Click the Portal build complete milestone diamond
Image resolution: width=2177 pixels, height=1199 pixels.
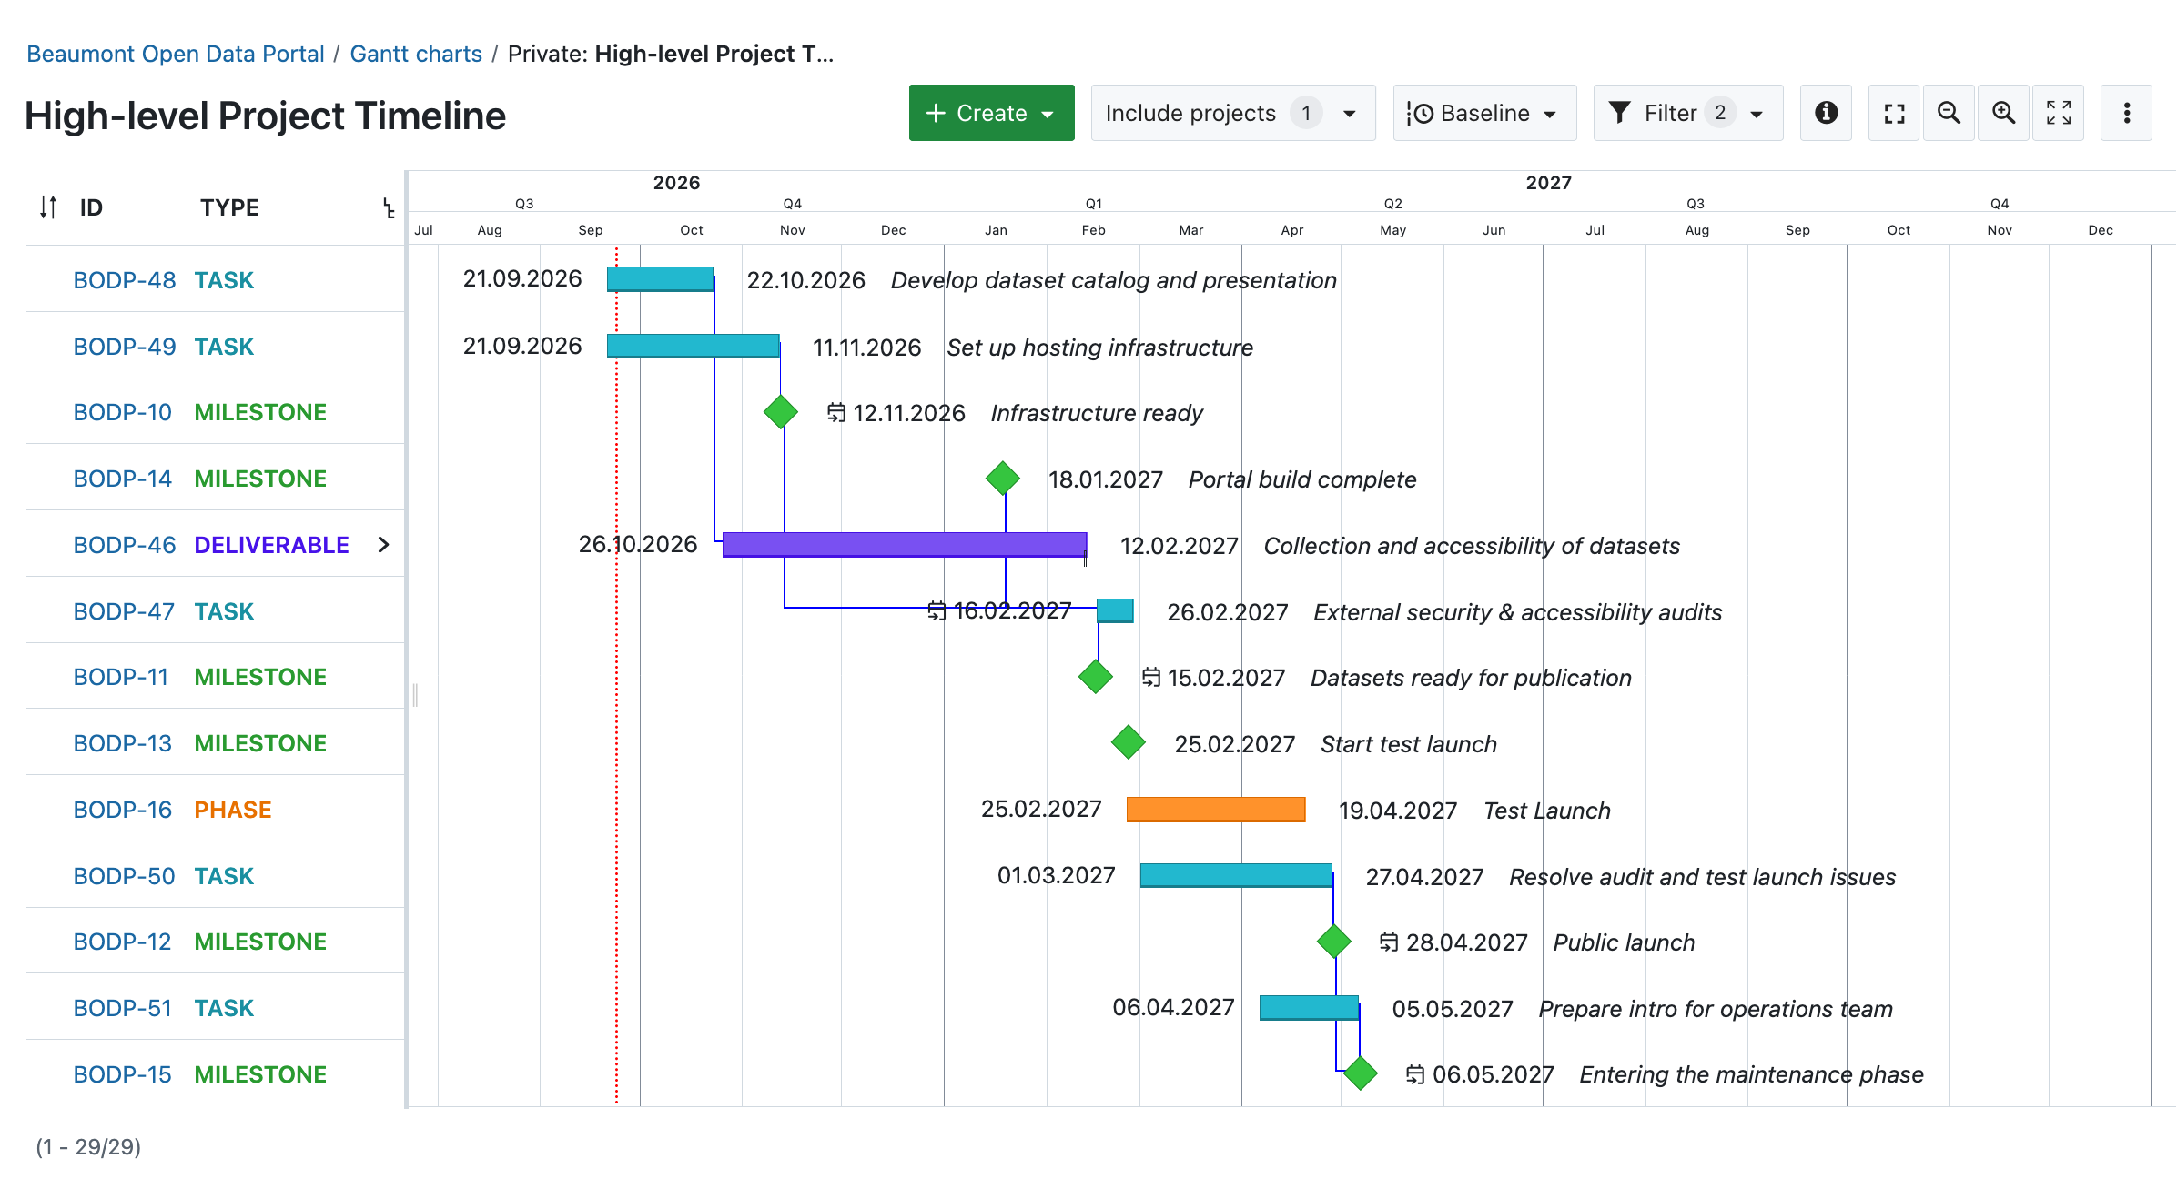(1003, 479)
